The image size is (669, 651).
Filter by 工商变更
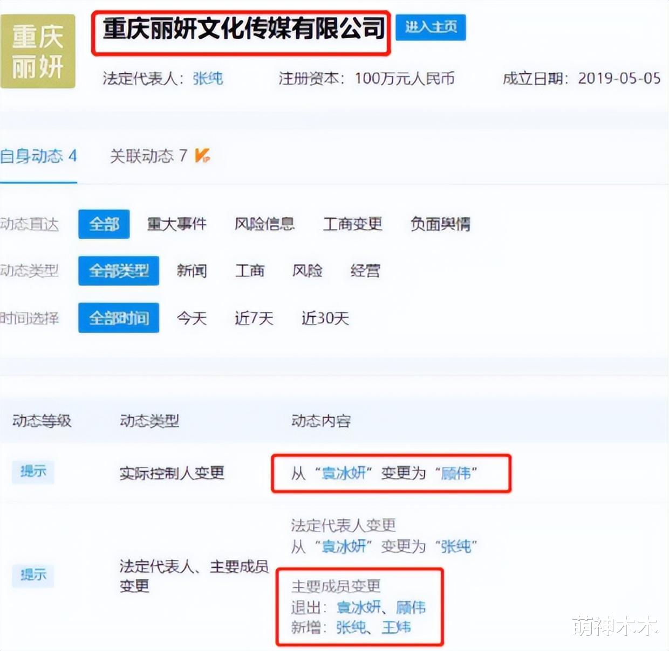coord(352,224)
